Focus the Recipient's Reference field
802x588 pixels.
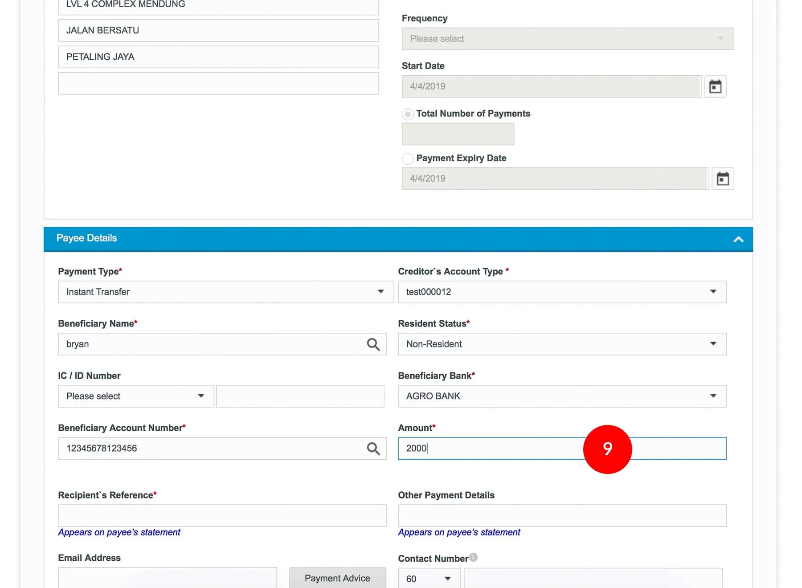pos(222,515)
